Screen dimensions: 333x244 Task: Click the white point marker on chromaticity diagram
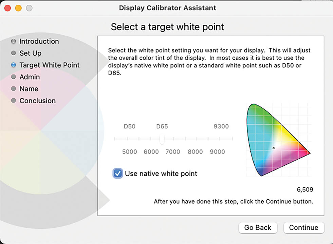pos(274,148)
